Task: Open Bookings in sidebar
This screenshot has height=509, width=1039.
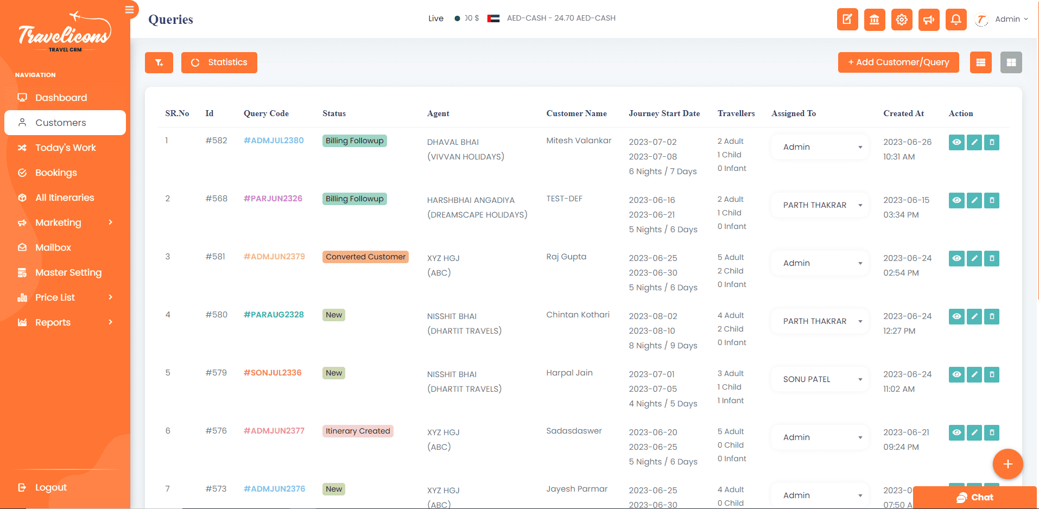Action: pos(65,173)
